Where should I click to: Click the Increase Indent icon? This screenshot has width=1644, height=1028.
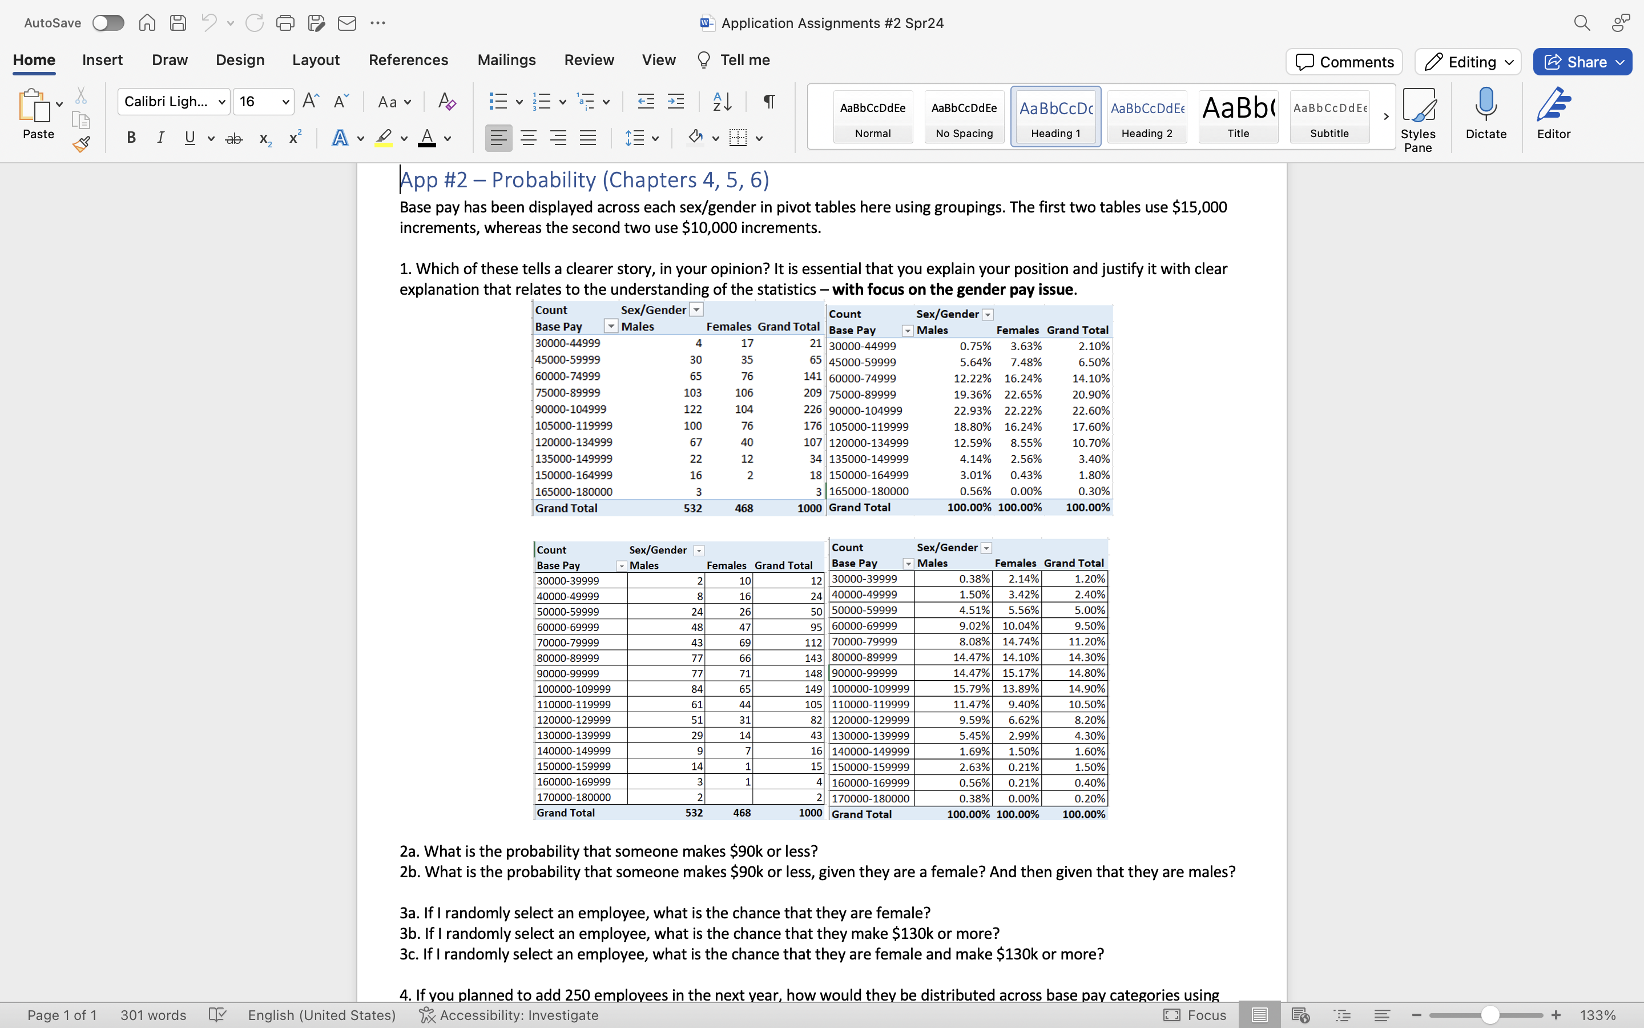click(676, 102)
